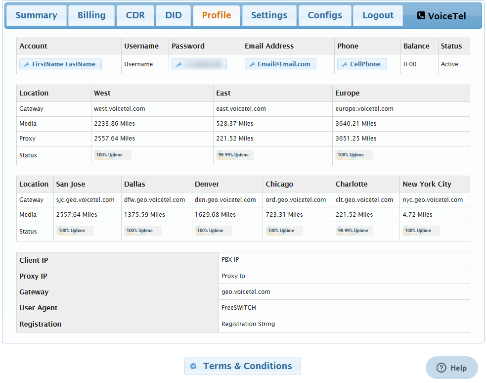Click the 3640.21 Miles Europe media distance
487x383 pixels.
356,124
